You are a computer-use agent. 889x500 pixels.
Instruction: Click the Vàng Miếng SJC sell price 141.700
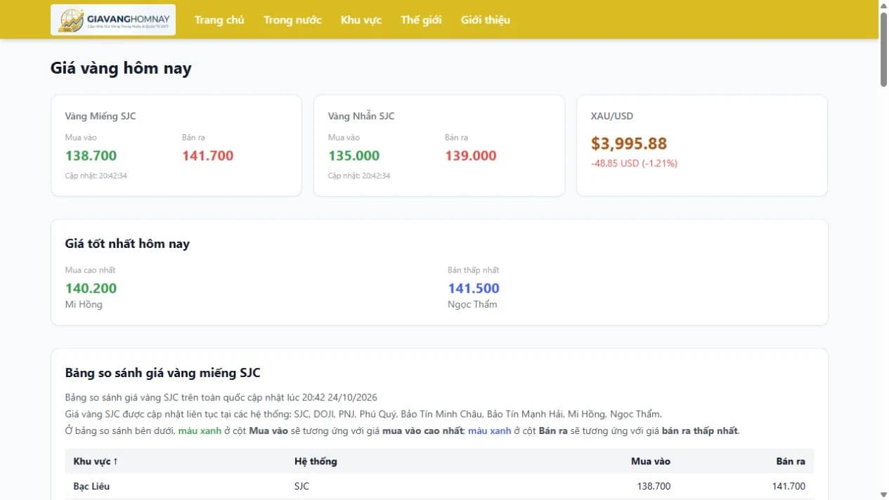[x=207, y=156]
